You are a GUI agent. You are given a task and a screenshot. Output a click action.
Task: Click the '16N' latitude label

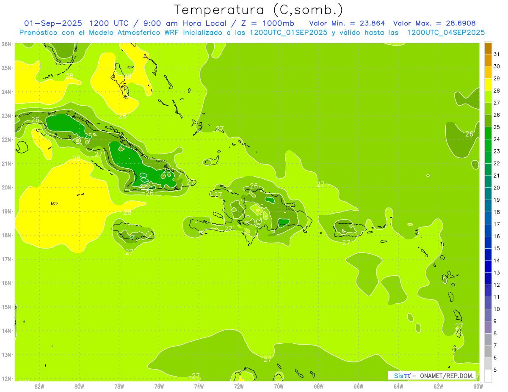click(6, 283)
